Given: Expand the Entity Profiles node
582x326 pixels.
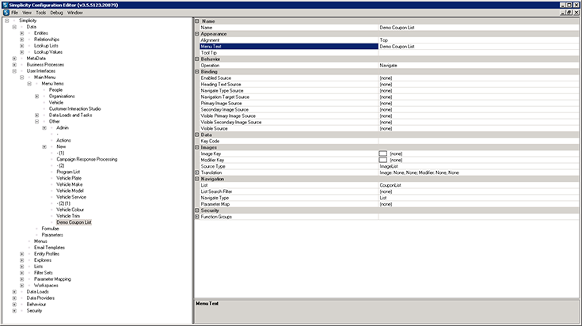Looking at the screenshot, I should [x=21, y=254].
